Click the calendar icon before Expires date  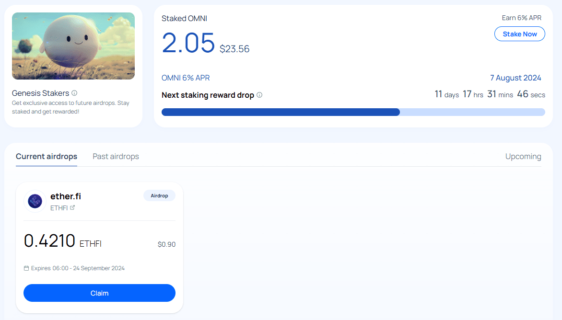26,268
